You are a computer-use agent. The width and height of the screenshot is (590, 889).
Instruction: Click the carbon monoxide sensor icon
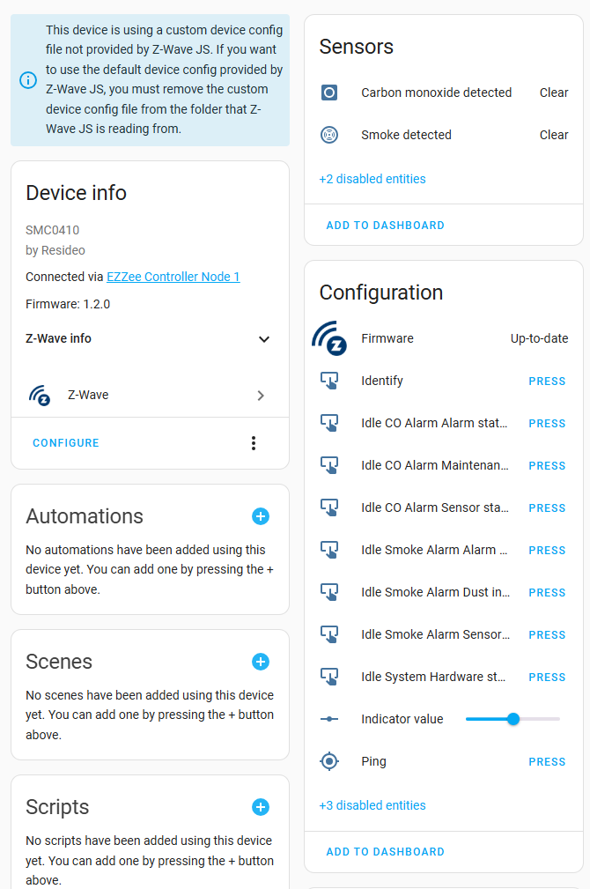click(x=329, y=93)
